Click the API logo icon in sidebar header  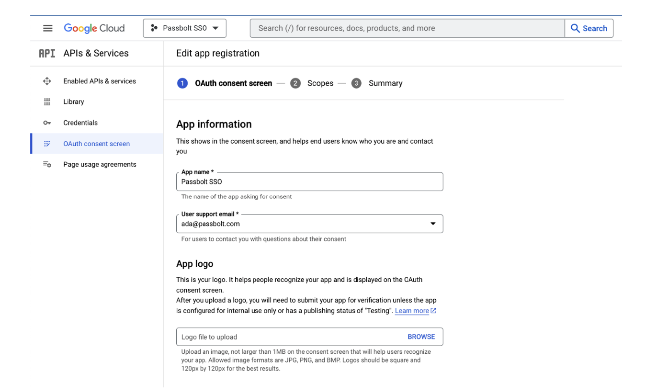tap(47, 53)
